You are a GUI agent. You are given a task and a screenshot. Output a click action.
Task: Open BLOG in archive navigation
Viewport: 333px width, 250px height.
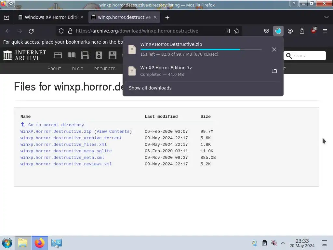(x=77, y=69)
